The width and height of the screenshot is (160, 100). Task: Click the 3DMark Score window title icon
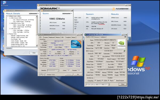coord(42,11)
